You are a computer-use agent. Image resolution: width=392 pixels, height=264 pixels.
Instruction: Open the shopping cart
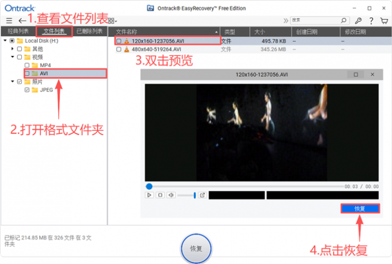click(x=385, y=21)
